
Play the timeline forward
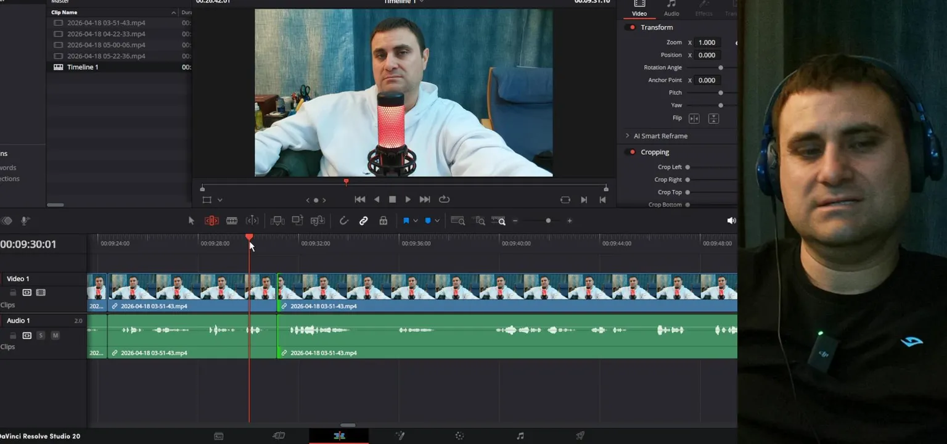point(408,199)
